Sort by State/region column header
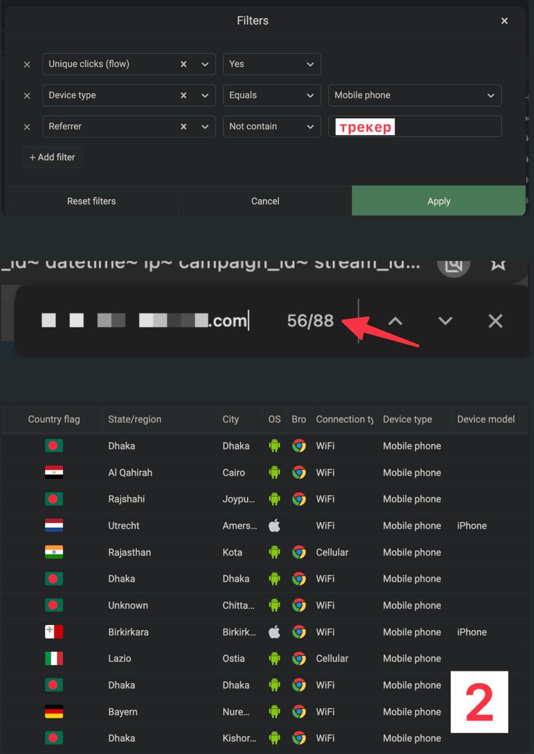 pyautogui.click(x=134, y=419)
